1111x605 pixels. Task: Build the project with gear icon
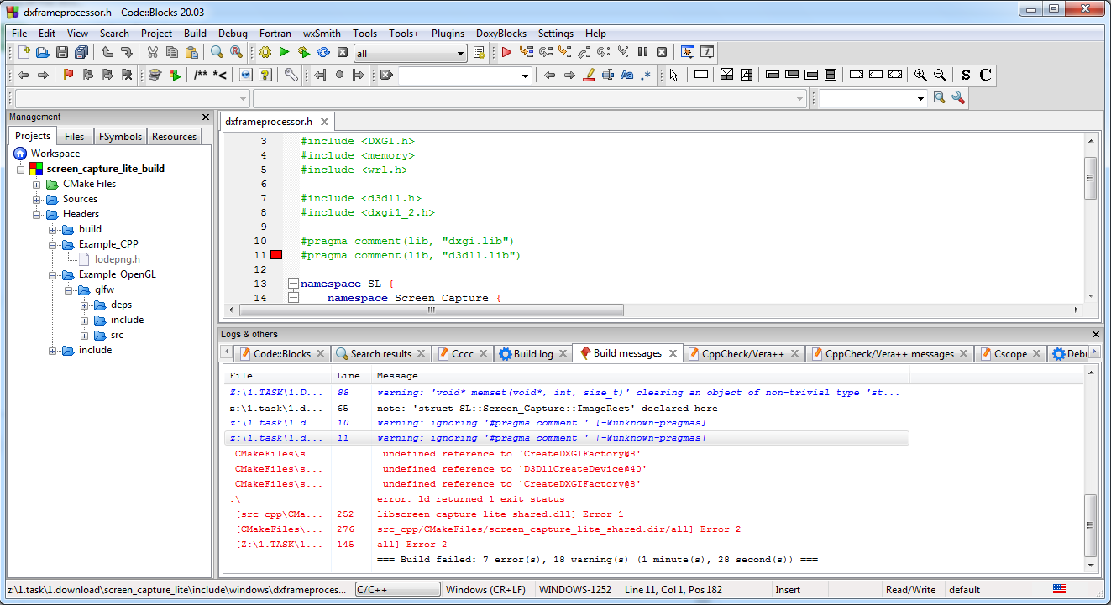click(265, 53)
